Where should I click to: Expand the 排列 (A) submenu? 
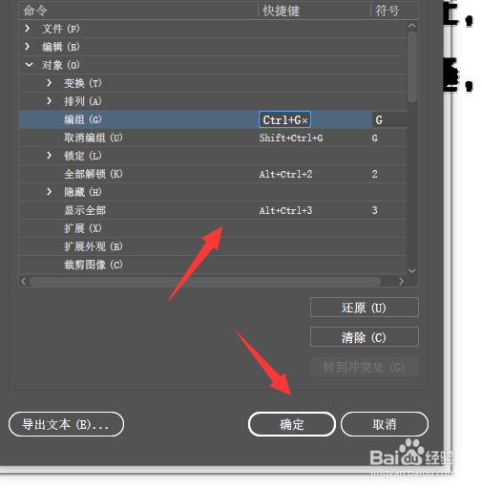[49, 101]
